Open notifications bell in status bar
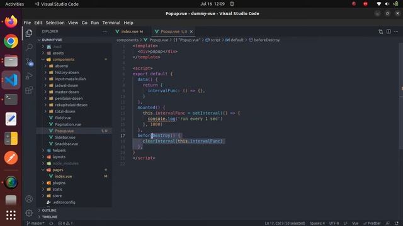This screenshot has width=403, height=226. pos(397,223)
